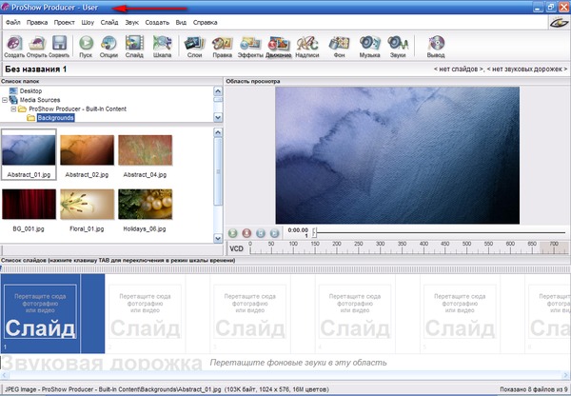Open the Шоу menu

coord(88,22)
